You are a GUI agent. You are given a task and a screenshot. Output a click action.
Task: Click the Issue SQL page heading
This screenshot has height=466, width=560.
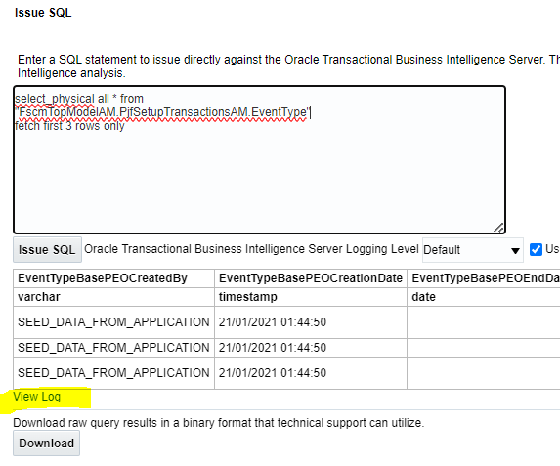pyautogui.click(x=43, y=13)
